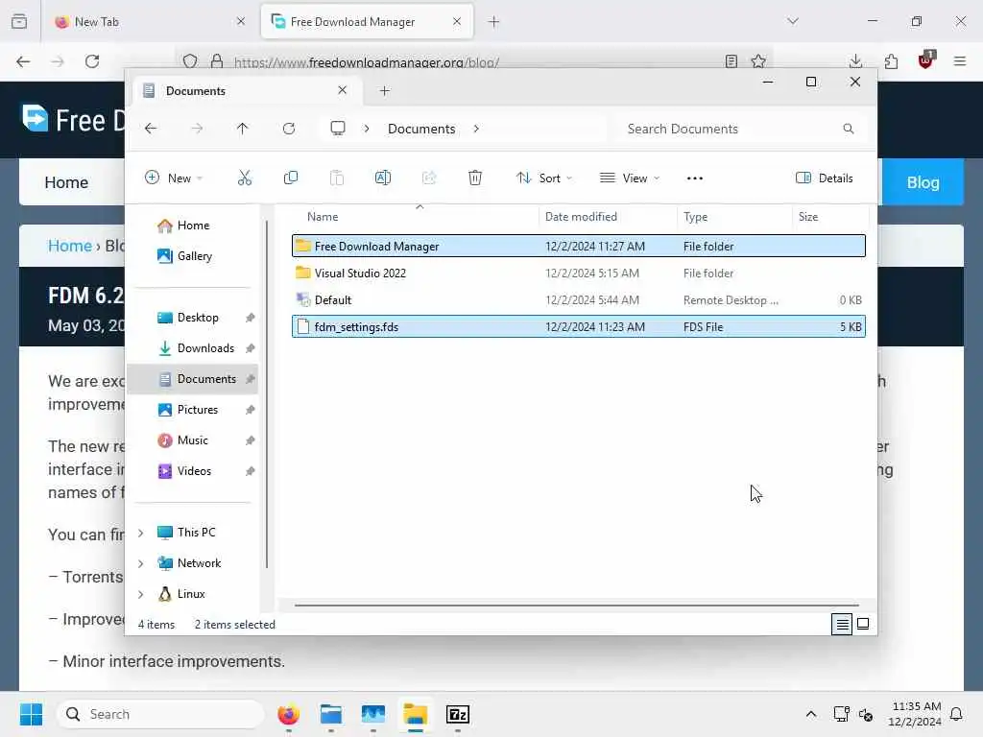Bookmark this page with star icon
The image size is (983, 737).
(x=758, y=61)
